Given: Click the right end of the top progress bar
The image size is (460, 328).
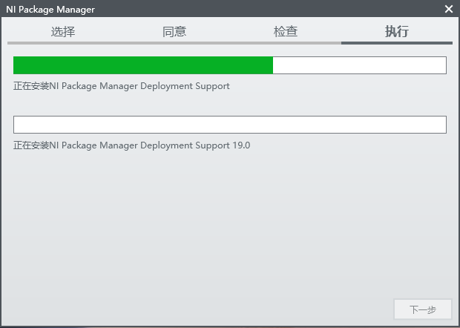Looking at the screenshot, I should point(441,65).
